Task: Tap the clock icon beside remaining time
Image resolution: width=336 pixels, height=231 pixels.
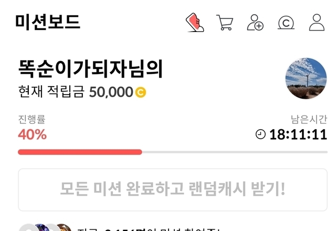Action: pyautogui.click(x=260, y=134)
